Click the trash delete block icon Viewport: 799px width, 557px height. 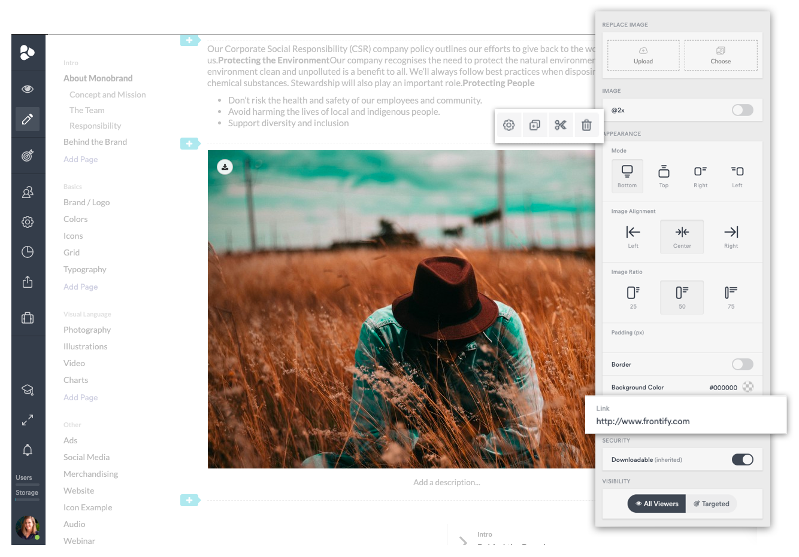[x=586, y=125]
